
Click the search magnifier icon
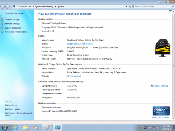pyautogui.click(x=173, y=7)
